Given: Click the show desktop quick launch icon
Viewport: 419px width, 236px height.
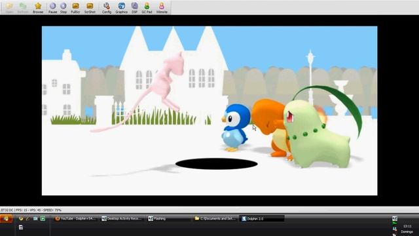Looking at the screenshot, I should click(35, 218).
